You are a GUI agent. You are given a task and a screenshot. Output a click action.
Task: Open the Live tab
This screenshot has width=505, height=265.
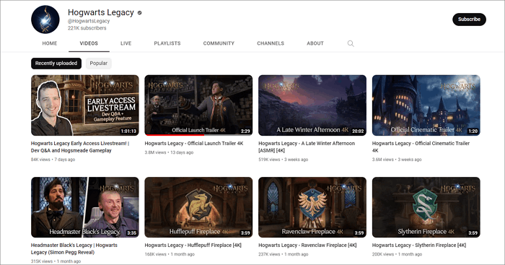coord(126,43)
